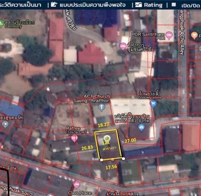Click the ACT Church cross map pin
201x196 pixels.
102,107
